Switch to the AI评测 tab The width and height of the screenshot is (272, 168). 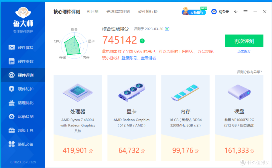[92, 12]
